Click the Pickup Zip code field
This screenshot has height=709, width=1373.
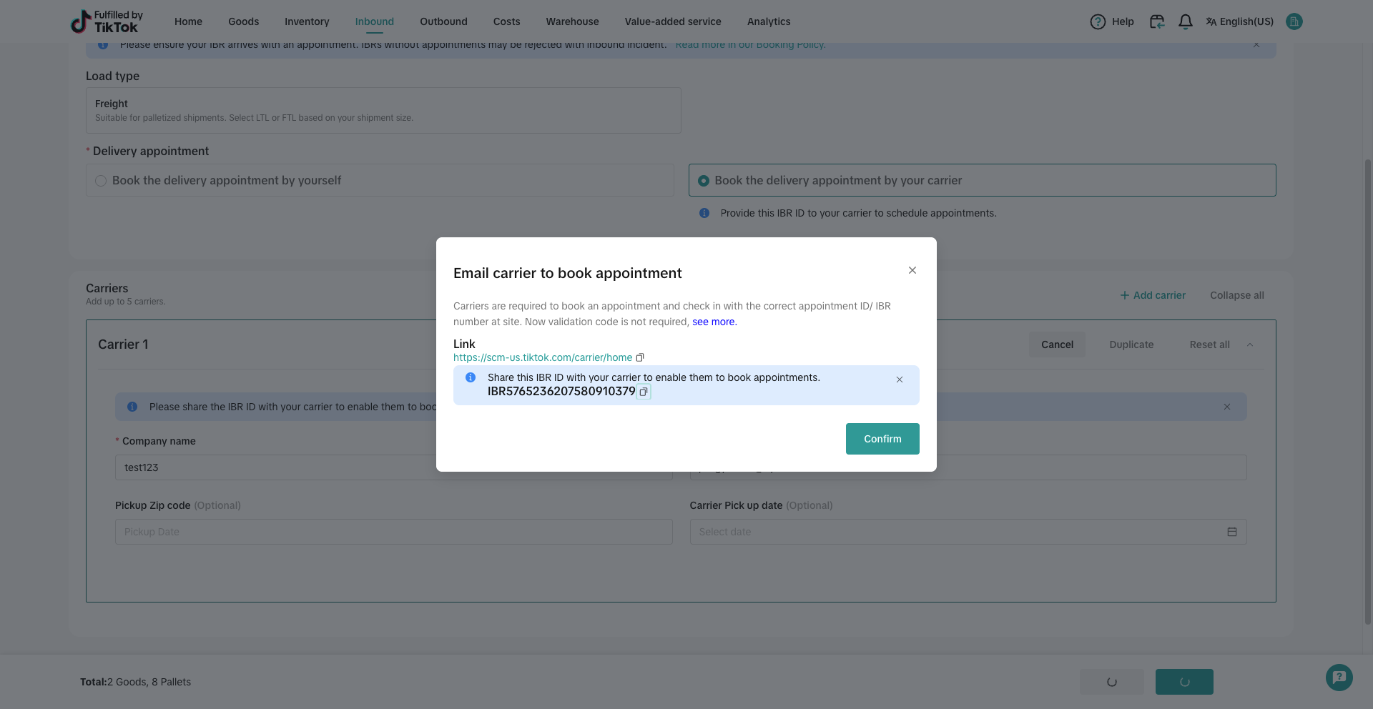pos(393,532)
